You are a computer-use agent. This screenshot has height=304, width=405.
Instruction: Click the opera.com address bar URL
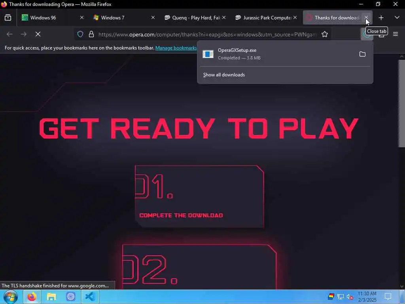pyautogui.click(x=207, y=34)
